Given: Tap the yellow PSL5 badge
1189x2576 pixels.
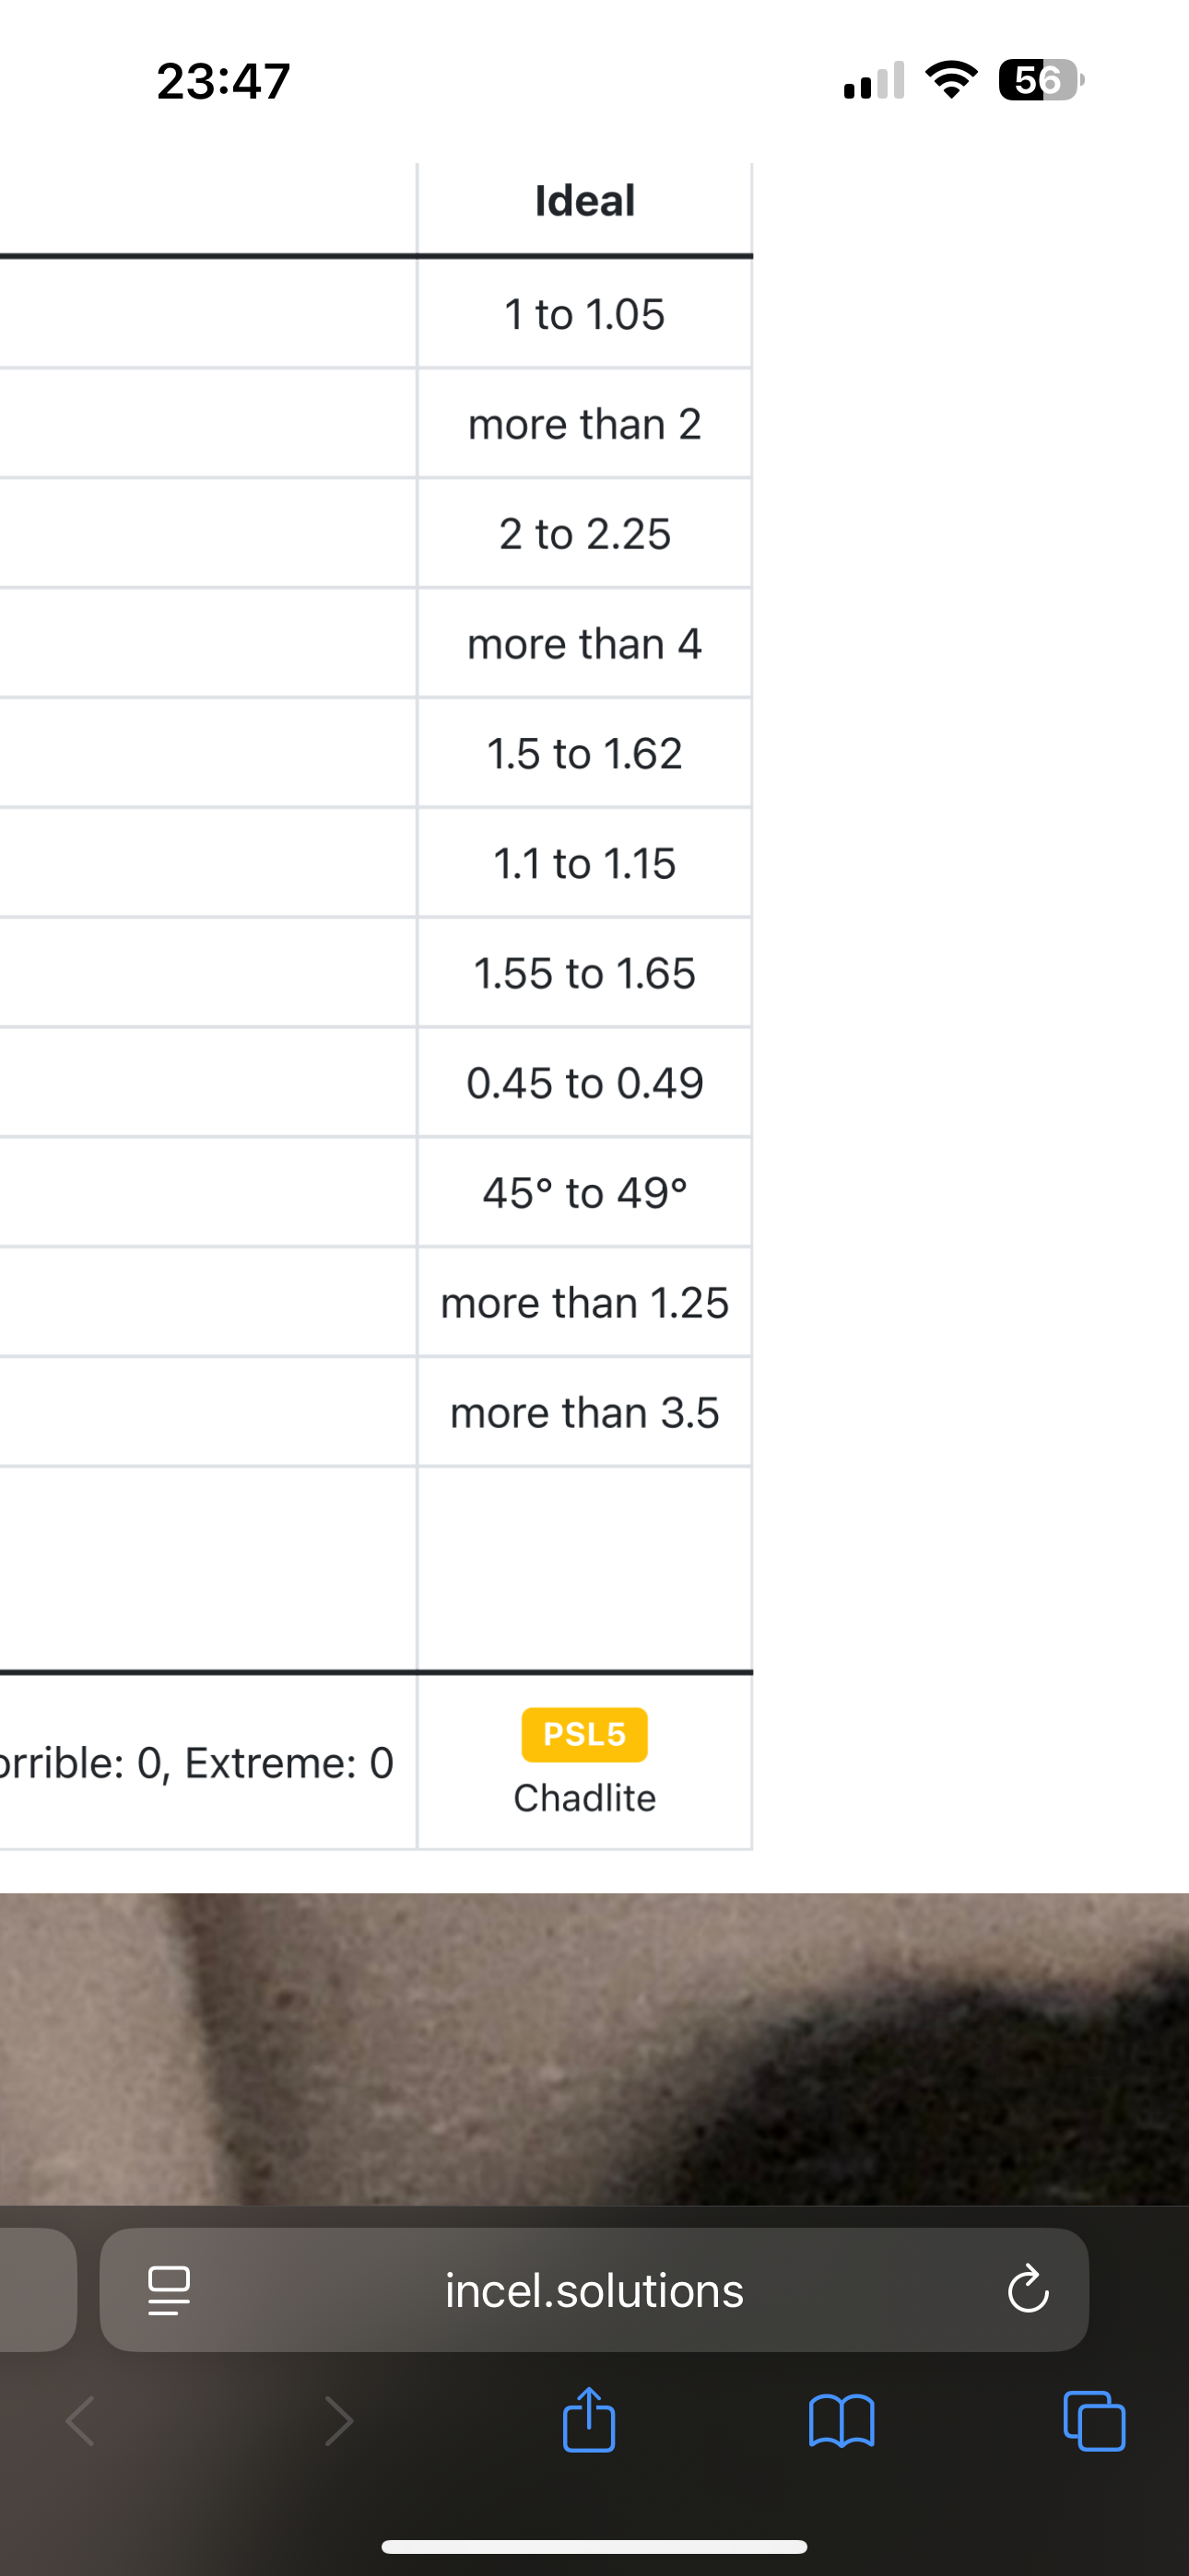Looking at the screenshot, I should click(x=584, y=1734).
